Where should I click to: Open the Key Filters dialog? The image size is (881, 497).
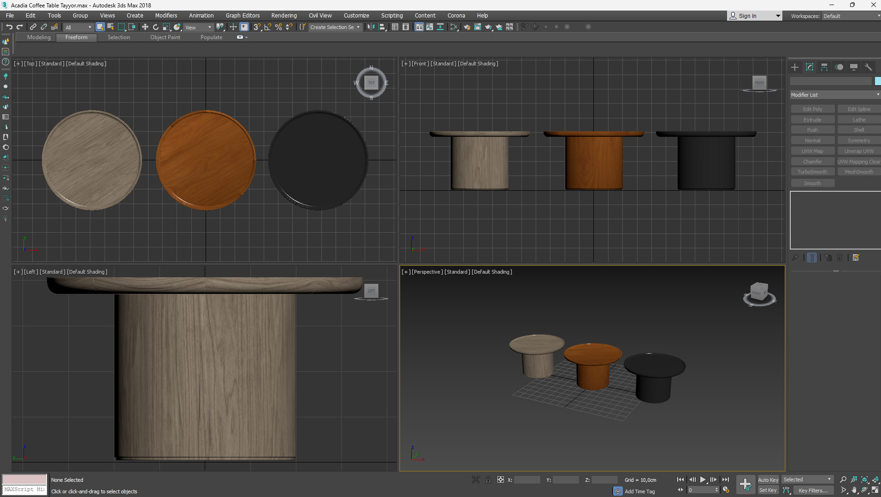(814, 490)
